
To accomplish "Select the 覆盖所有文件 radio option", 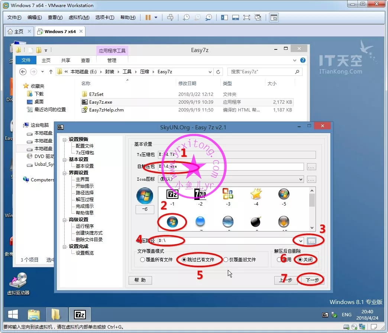I will [143, 260].
